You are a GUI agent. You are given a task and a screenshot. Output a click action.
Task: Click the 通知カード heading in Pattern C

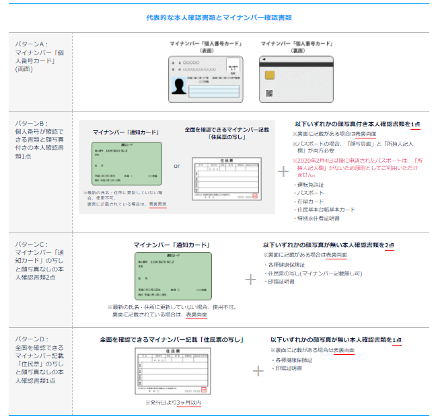tap(172, 245)
